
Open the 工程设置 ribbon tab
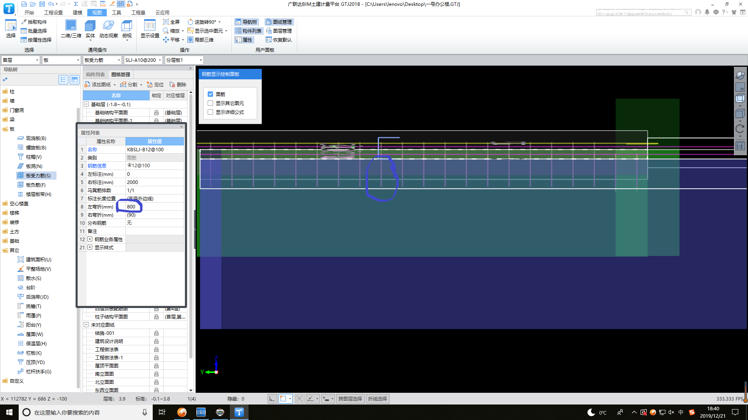pyautogui.click(x=53, y=12)
